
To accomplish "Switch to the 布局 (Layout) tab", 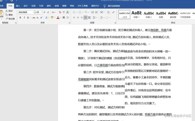I will 33,6.
